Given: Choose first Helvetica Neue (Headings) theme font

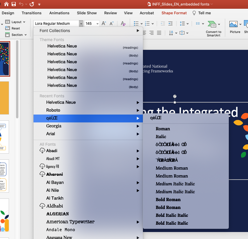Looking at the screenshot, I should click(x=88, y=46).
